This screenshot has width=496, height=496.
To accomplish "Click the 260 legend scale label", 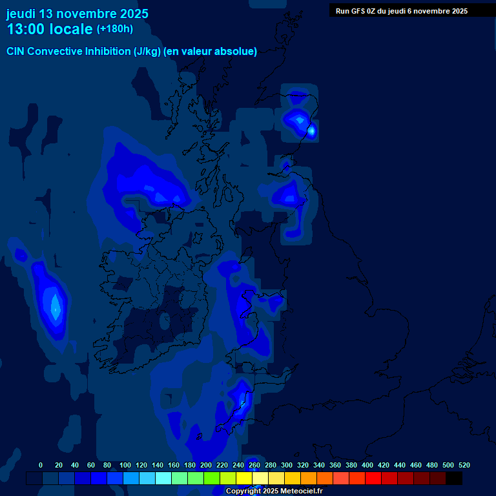I will 254,465.
